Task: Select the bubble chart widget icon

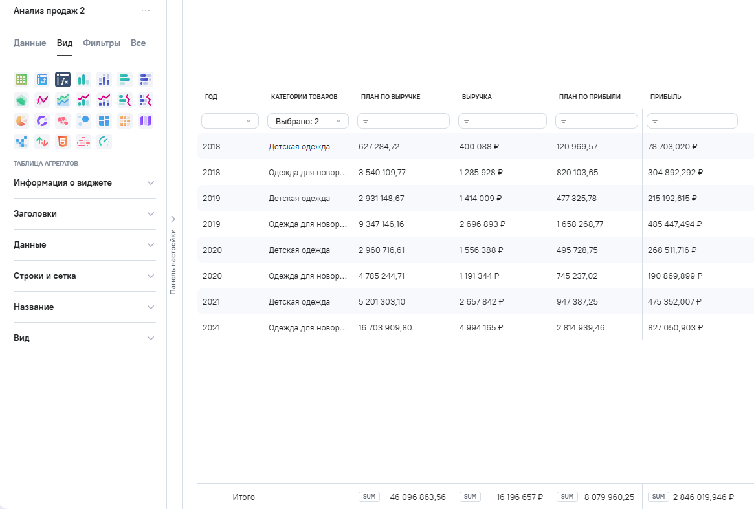Action: pos(83,121)
